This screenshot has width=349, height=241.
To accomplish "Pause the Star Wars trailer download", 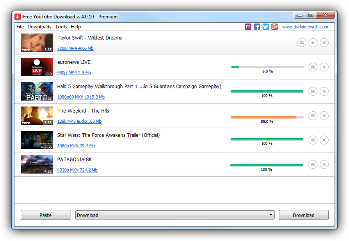I will (313, 140).
